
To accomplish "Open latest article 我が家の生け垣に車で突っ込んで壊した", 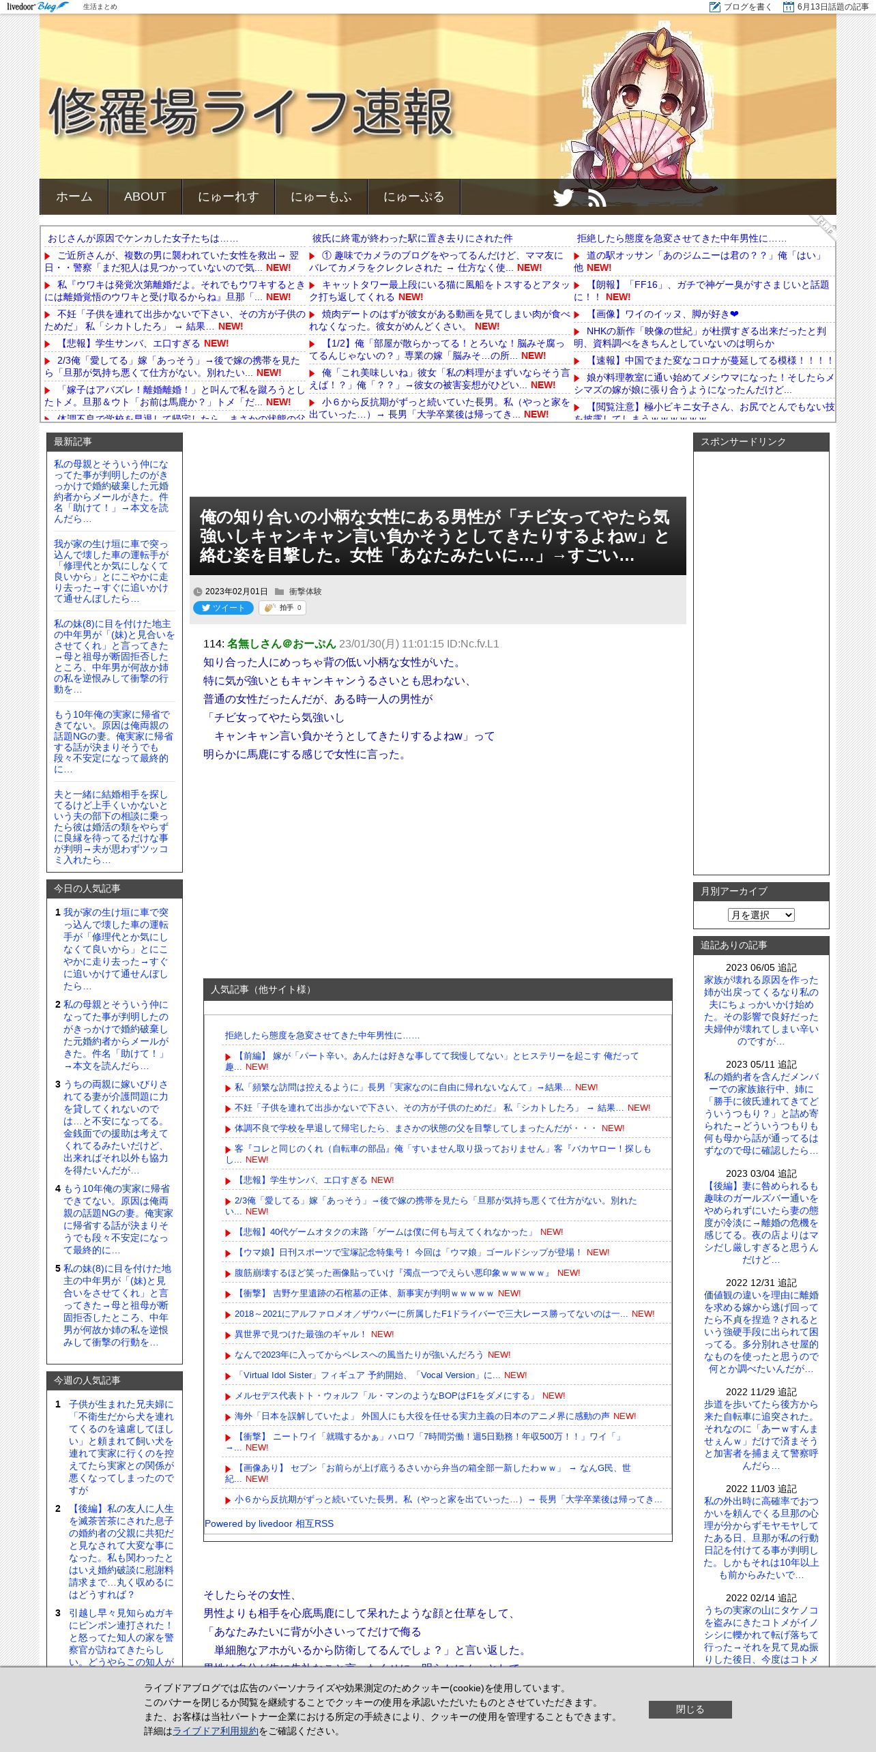I will 111,571.
